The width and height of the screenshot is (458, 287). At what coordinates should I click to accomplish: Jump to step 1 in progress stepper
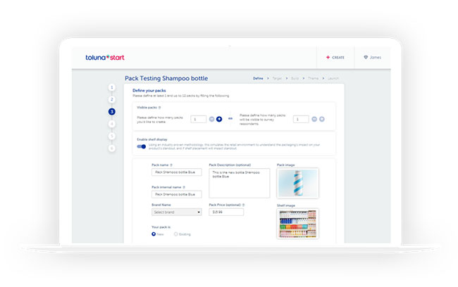[x=111, y=87]
